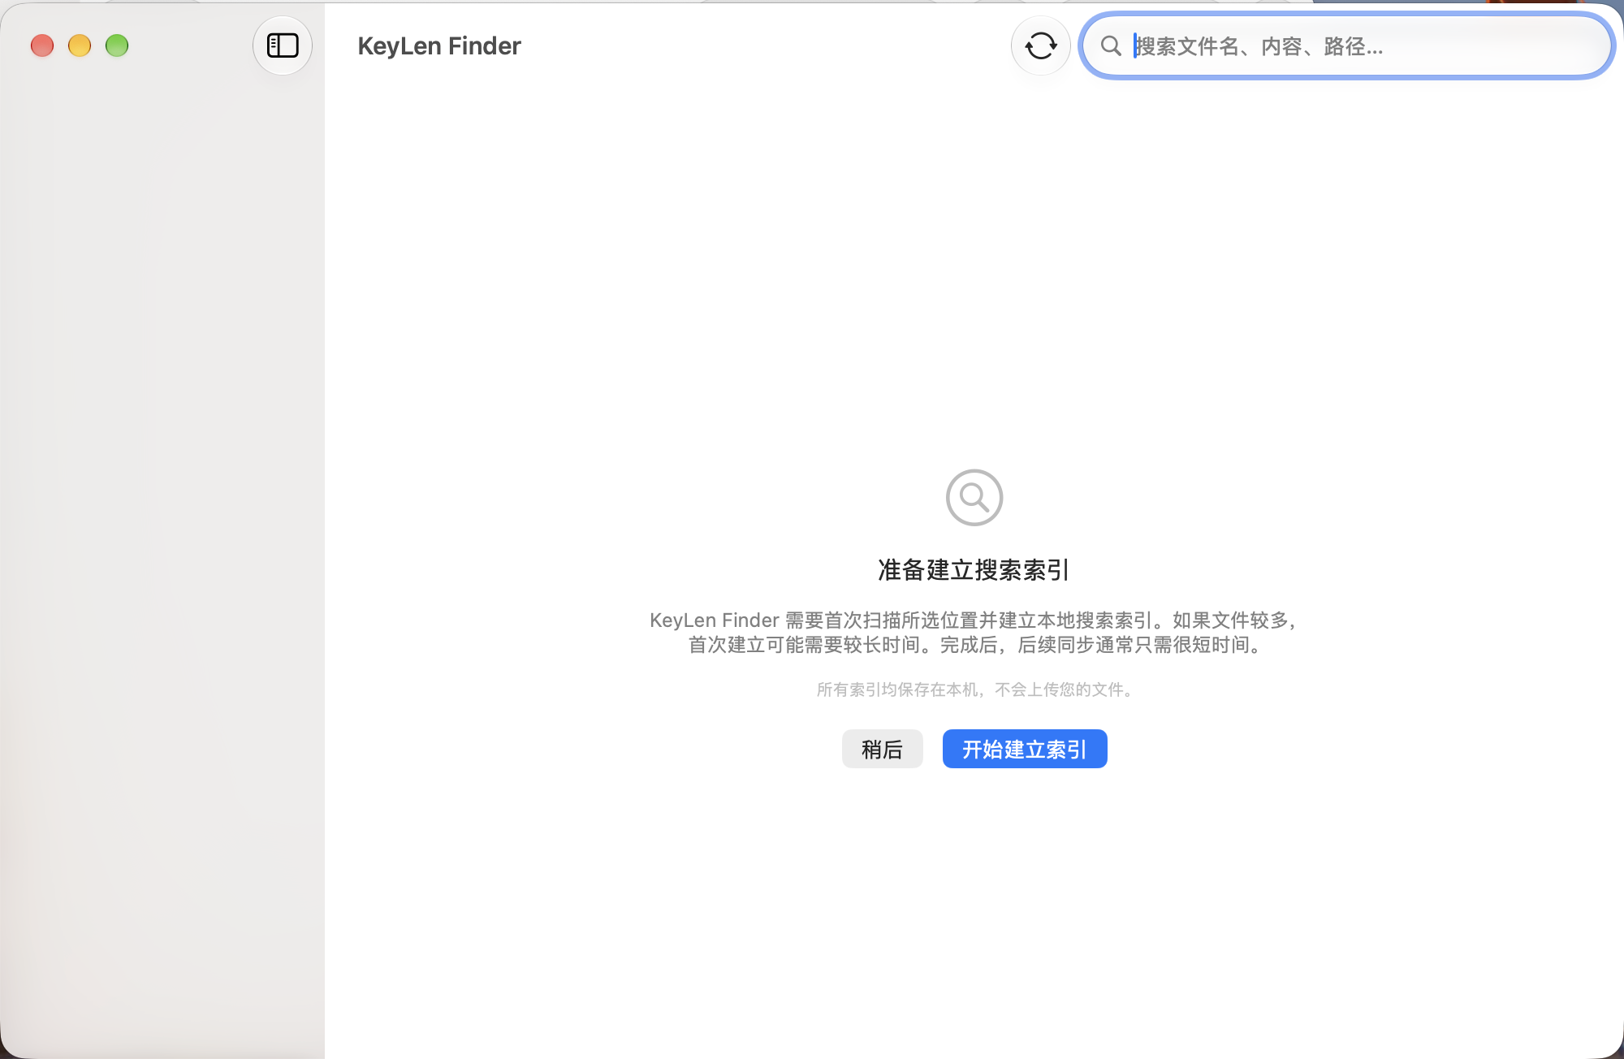The image size is (1624, 1059).
Task: Click the sync refresh arrows icon
Action: [x=1040, y=45]
